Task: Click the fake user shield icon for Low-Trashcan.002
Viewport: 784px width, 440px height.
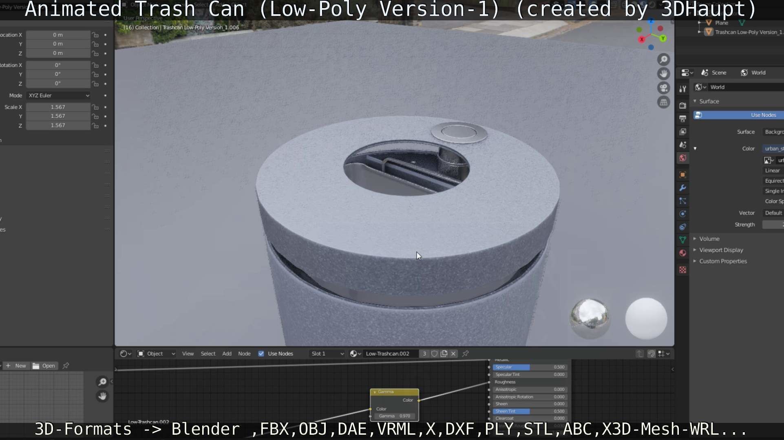Action: click(435, 354)
